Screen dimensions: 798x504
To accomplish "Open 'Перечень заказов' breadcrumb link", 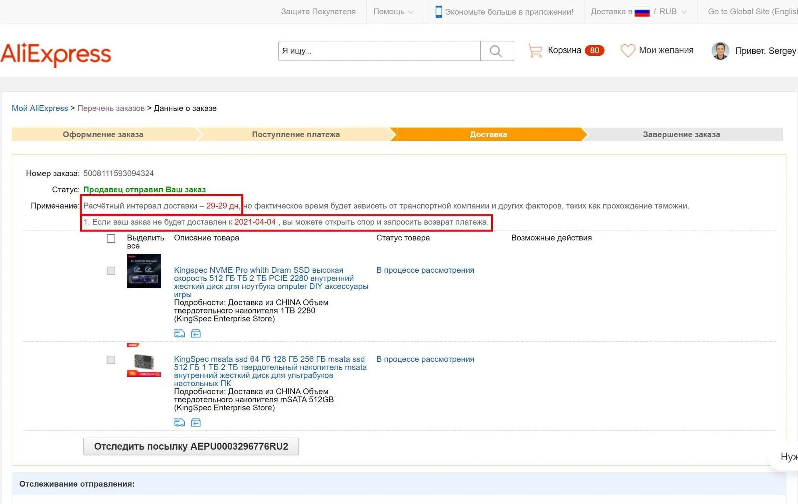I will (x=111, y=108).
